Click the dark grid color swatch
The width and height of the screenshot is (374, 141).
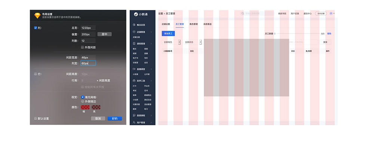click(85, 107)
